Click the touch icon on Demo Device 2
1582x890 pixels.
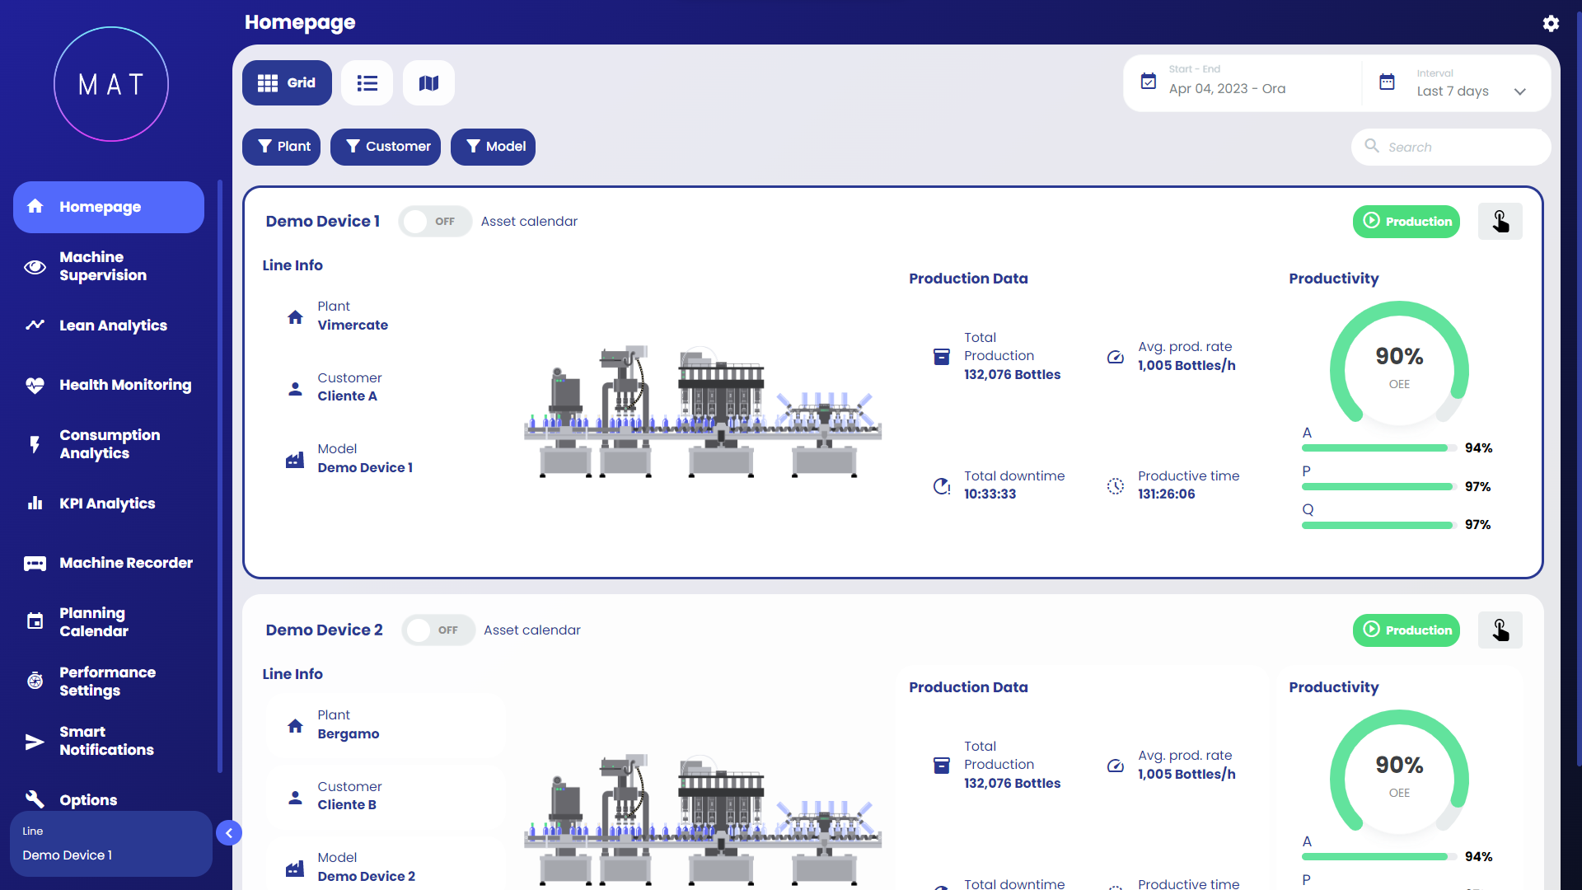1500,630
